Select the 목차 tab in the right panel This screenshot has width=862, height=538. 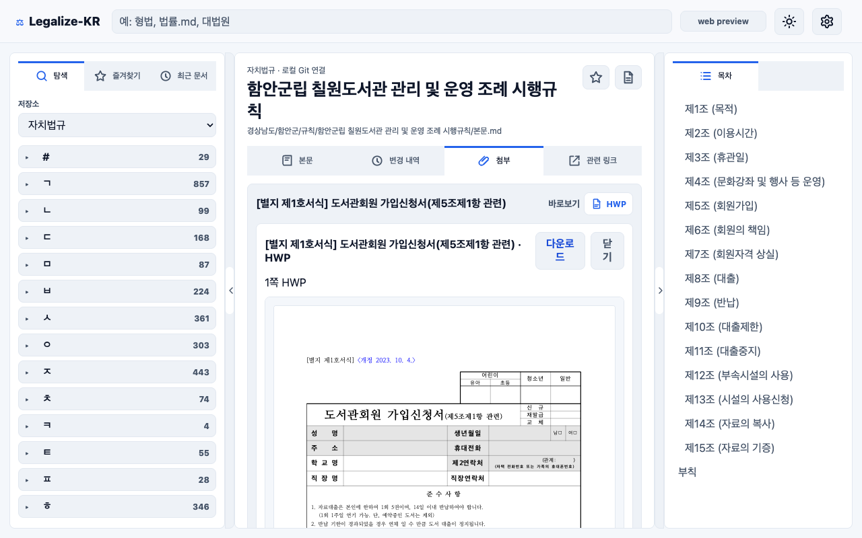click(x=715, y=76)
